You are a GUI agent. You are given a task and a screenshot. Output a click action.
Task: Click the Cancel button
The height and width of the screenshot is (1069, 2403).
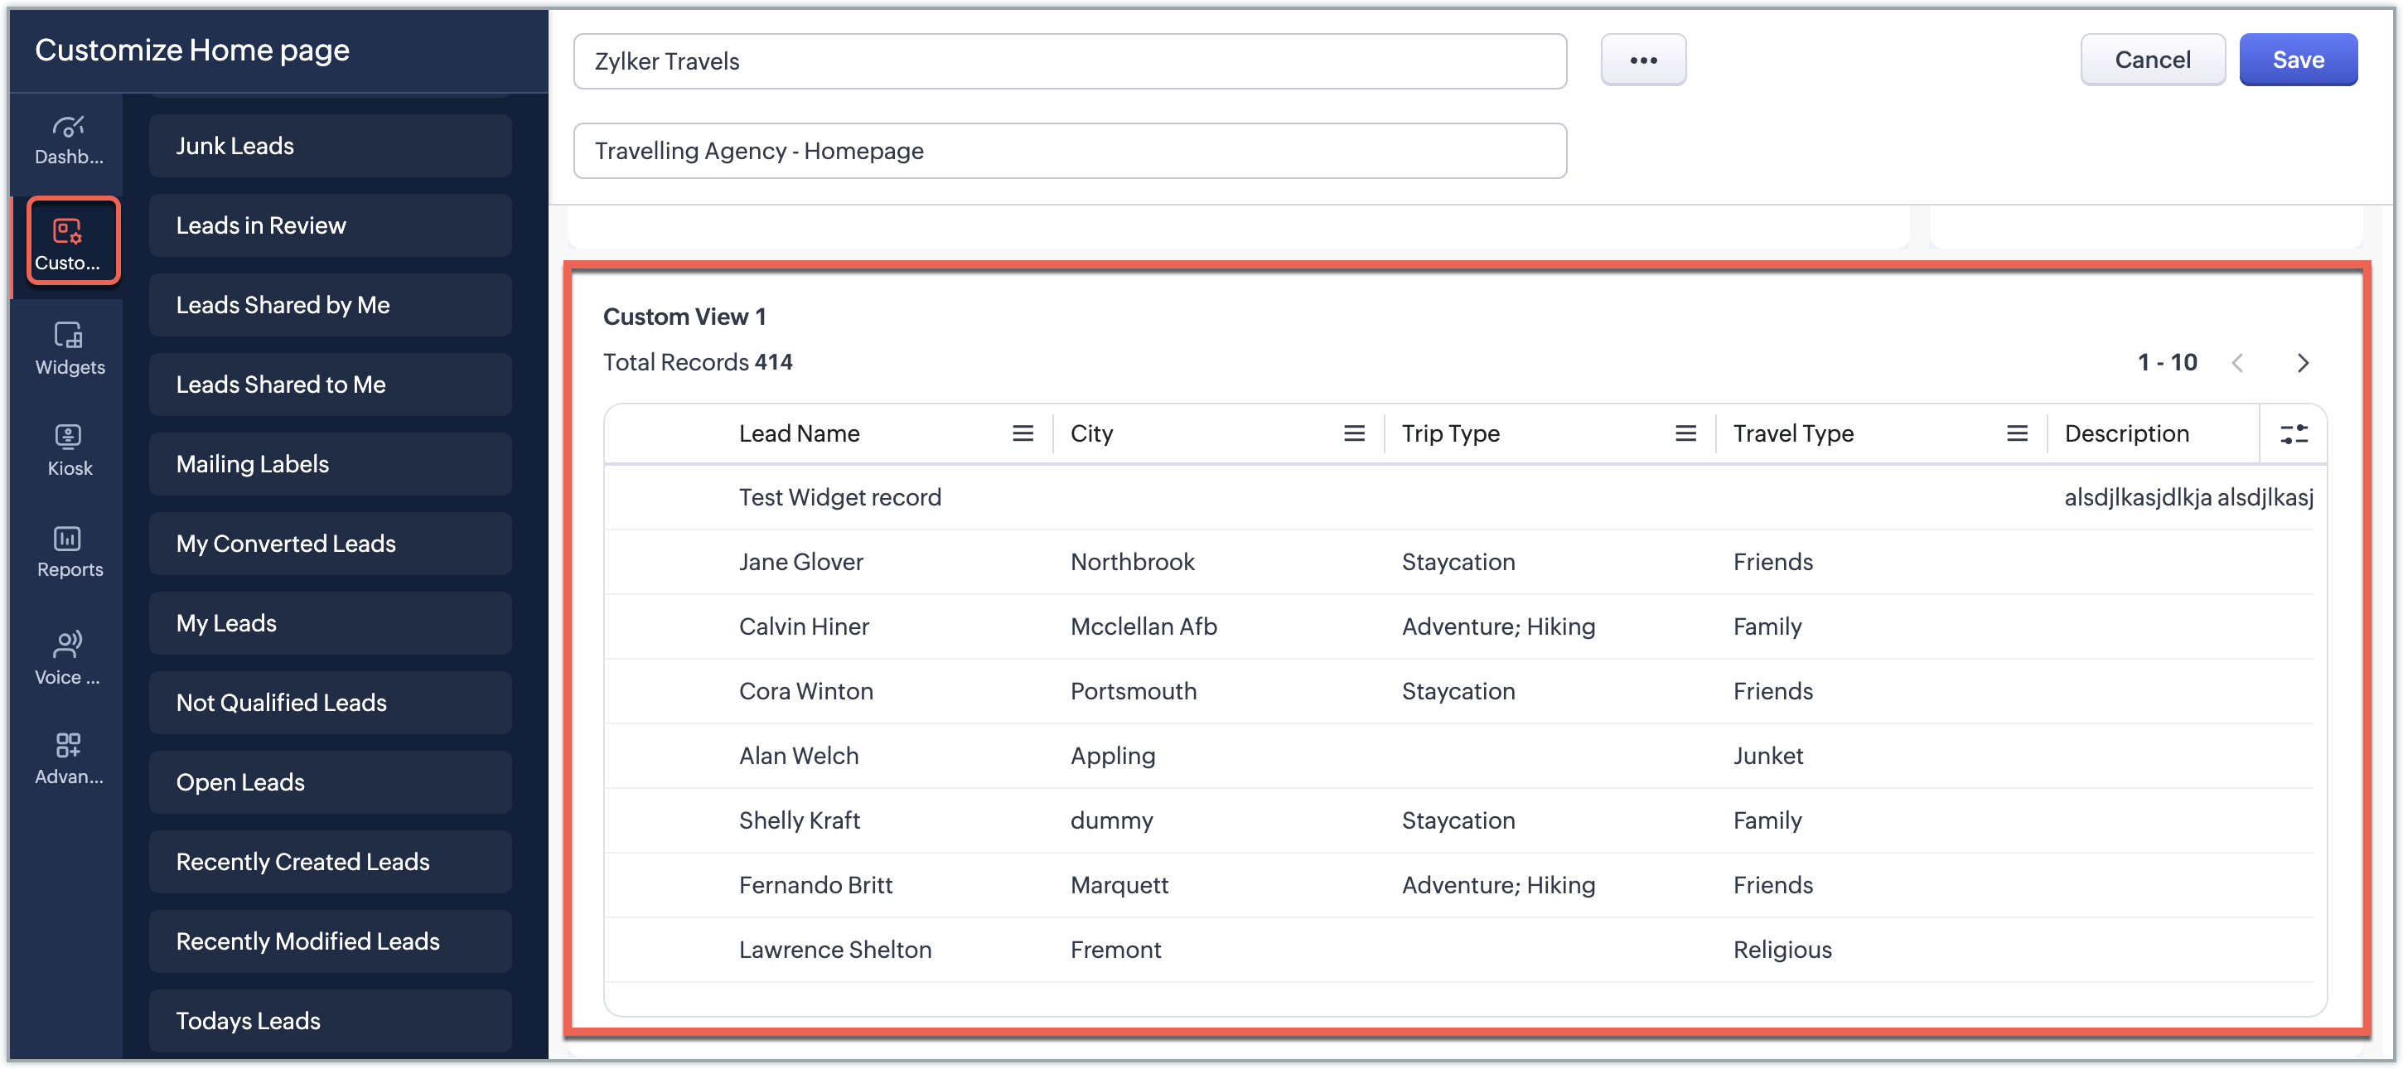click(2151, 60)
